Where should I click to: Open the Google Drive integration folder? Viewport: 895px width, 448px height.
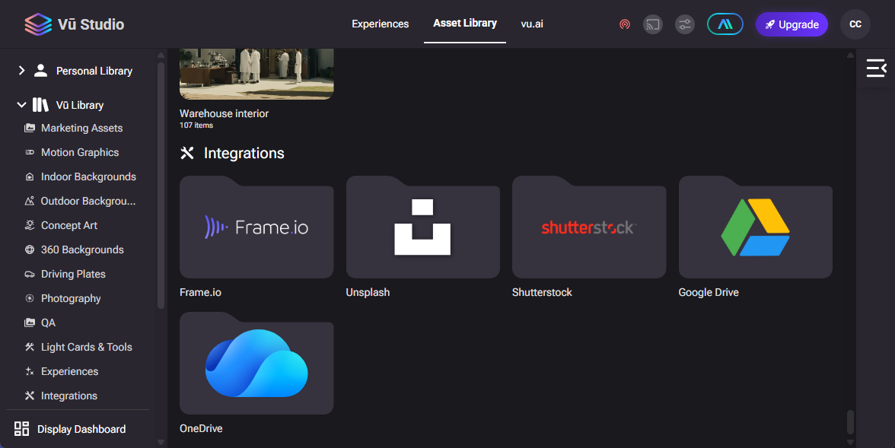pos(755,227)
